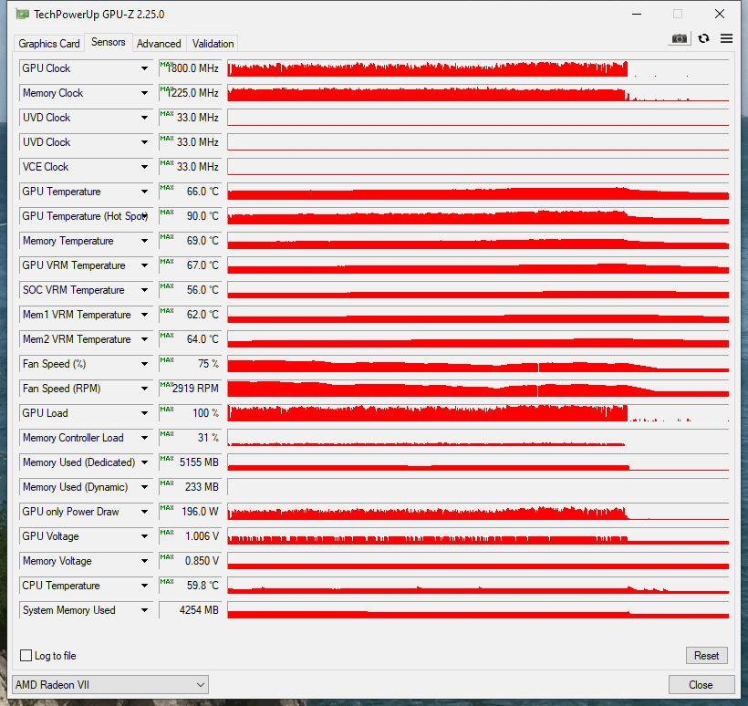Screen dimensions: 748x706
Task: Open the Memory Temperature dropdown
Action: 144,241
